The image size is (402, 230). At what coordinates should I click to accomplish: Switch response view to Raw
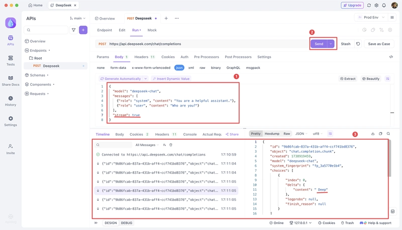coord(286,134)
